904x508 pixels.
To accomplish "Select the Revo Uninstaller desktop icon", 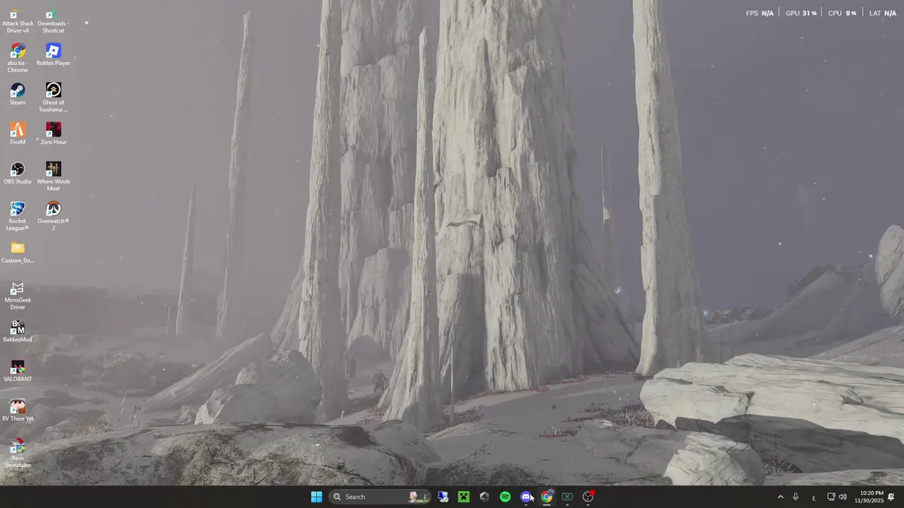I will 18,454.
